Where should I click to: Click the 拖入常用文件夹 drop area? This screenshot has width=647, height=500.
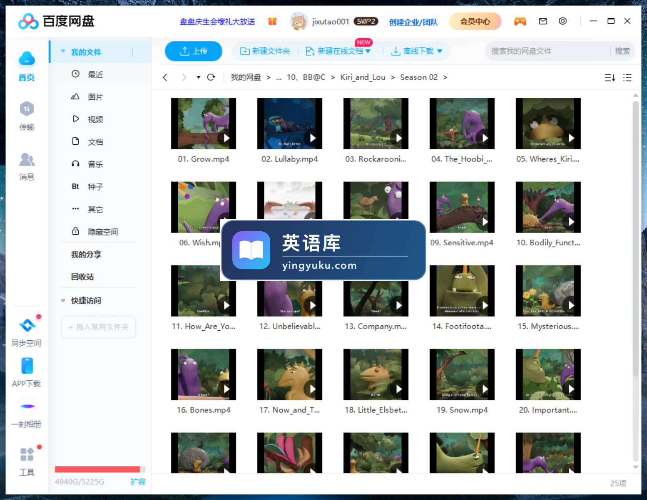(x=99, y=327)
